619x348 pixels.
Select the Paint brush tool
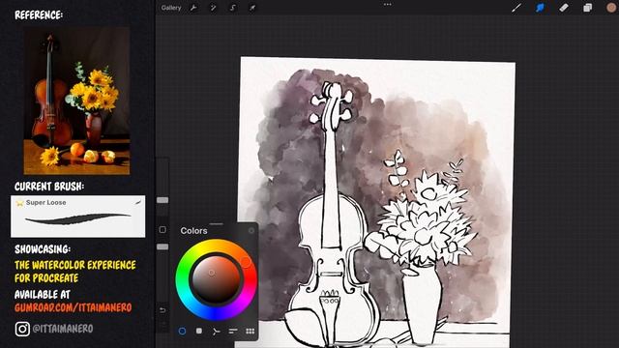(x=516, y=8)
